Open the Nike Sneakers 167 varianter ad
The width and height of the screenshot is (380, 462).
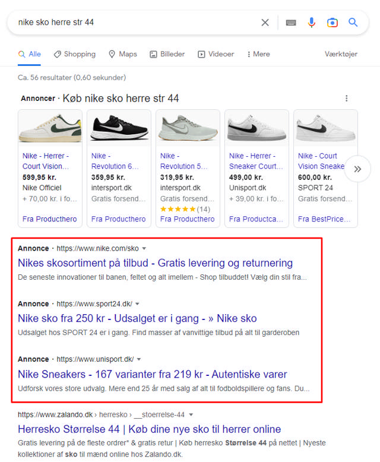tap(152, 374)
